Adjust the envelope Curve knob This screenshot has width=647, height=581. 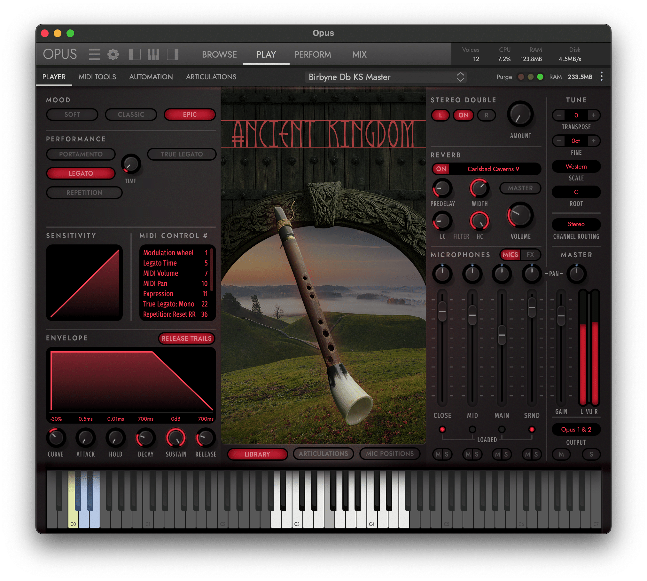[56, 438]
